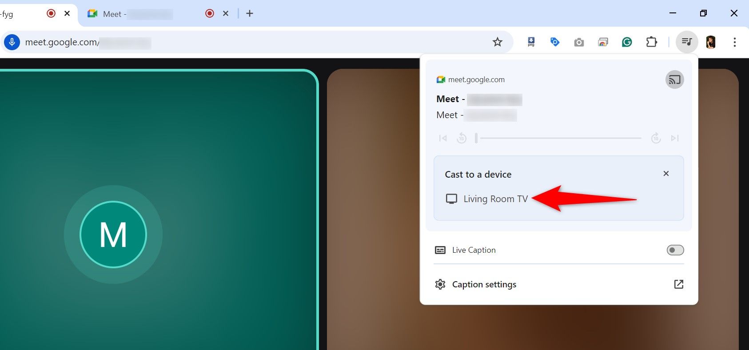749x350 pixels.
Task: Open the Extensions puzzle piece menu
Action: [x=651, y=42]
